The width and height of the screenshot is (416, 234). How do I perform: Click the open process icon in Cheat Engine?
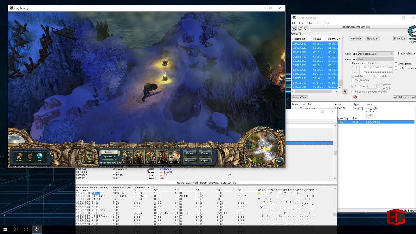pyautogui.click(x=294, y=29)
